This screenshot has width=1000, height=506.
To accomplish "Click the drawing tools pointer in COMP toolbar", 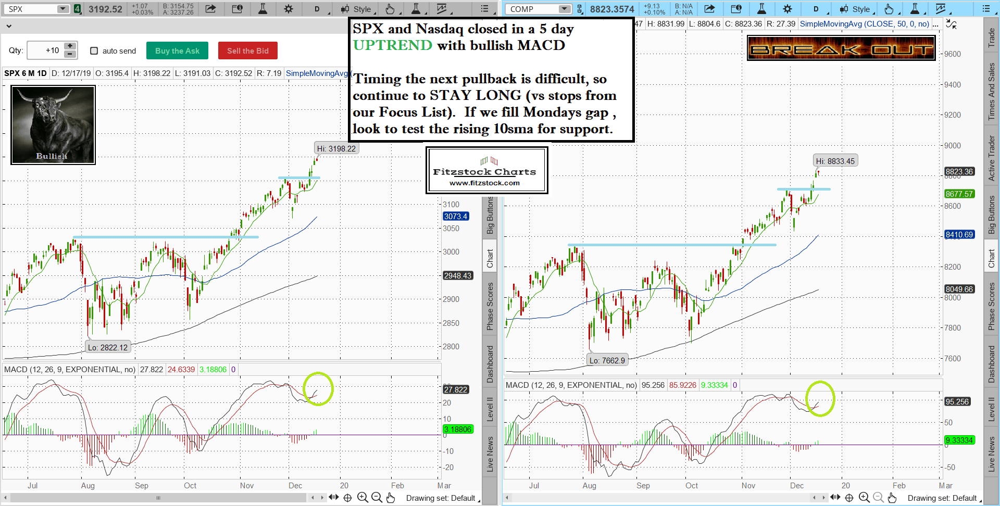I will 889,9.
